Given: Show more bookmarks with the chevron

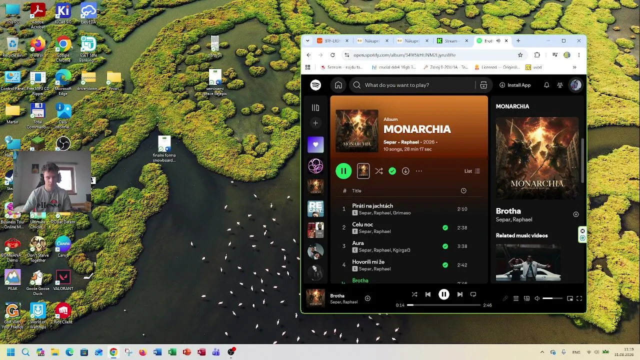Looking at the screenshot, I should [x=574, y=67].
